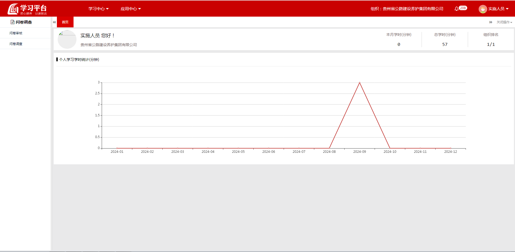Click the 组织排名 value 1/1
Screen dimensions: 515x252
491,45
